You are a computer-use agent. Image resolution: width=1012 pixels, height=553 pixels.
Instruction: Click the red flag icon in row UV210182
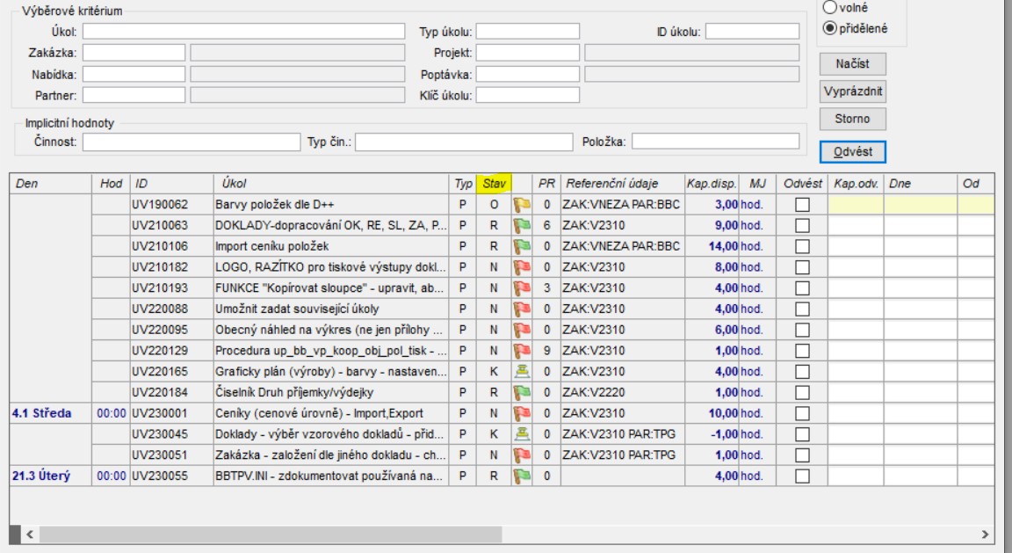coord(522,267)
